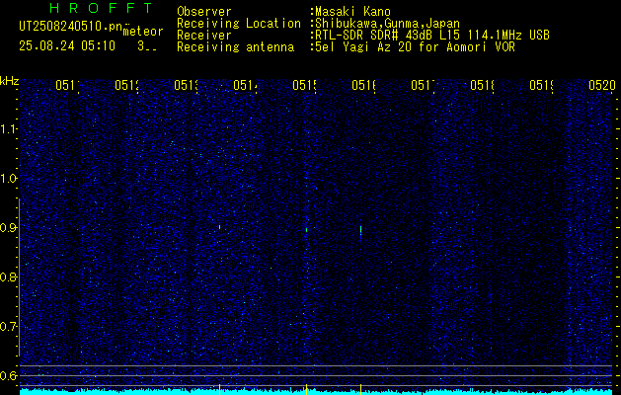
Task: Select the 5el Yagi Az 20 antenna description
Action: pyautogui.click(x=415, y=47)
